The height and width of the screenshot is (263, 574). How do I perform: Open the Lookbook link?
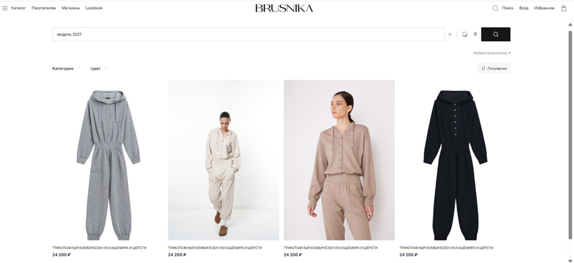94,8
